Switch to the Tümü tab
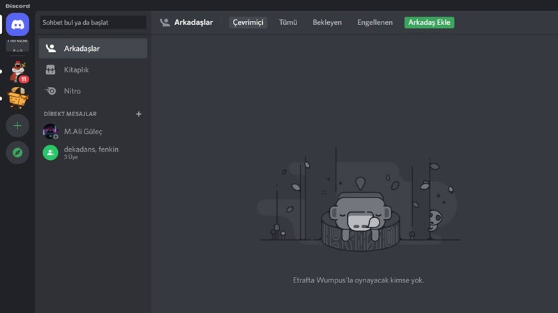The width and height of the screenshot is (558, 313). tap(288, 22)
